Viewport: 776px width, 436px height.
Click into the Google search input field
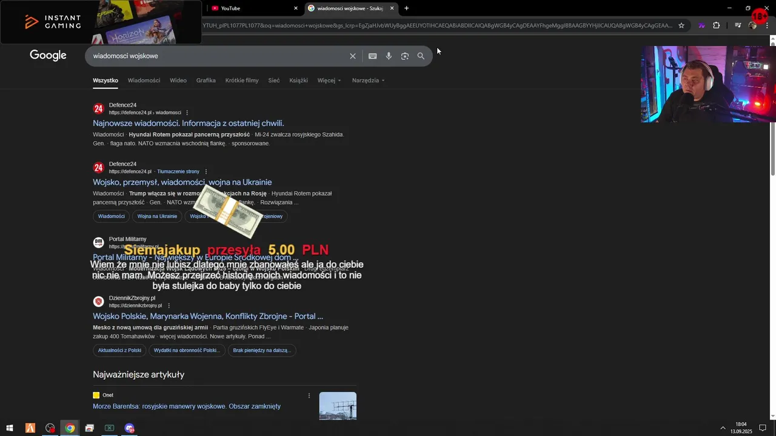pos(218,56)
